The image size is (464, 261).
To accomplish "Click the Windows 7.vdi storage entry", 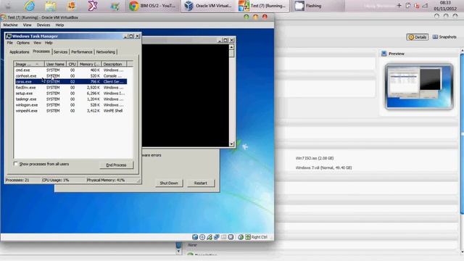I will point(323,167).
